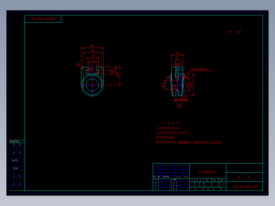Select note line 4 mentioning GB1804-79
This screenshot has height=206, width=275.
click(x=188, y=143)
